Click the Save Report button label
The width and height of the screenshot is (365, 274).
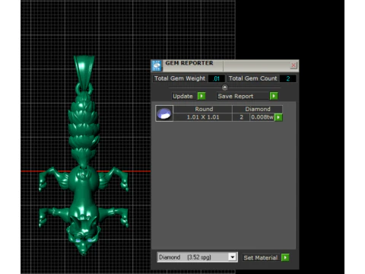tap(236, 96)
